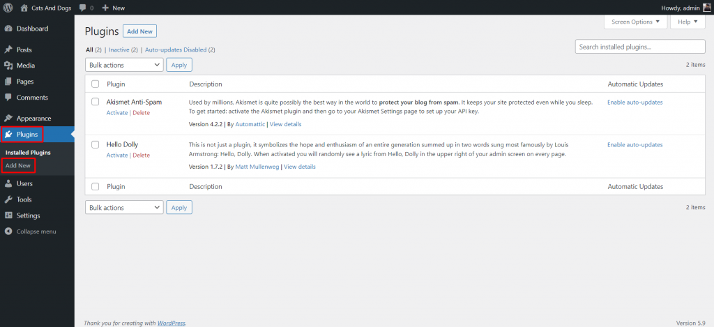The image size is (714, 327).
Task: Click the Tools wrench icon in sidebar
Action: (8, 199)
